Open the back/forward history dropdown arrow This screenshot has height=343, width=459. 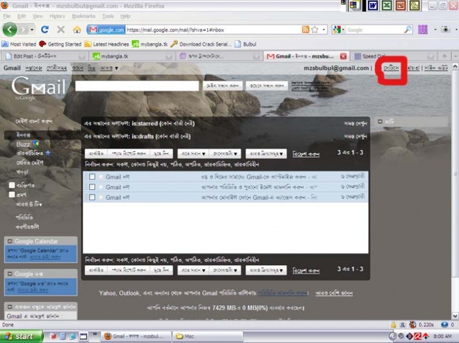32,29
